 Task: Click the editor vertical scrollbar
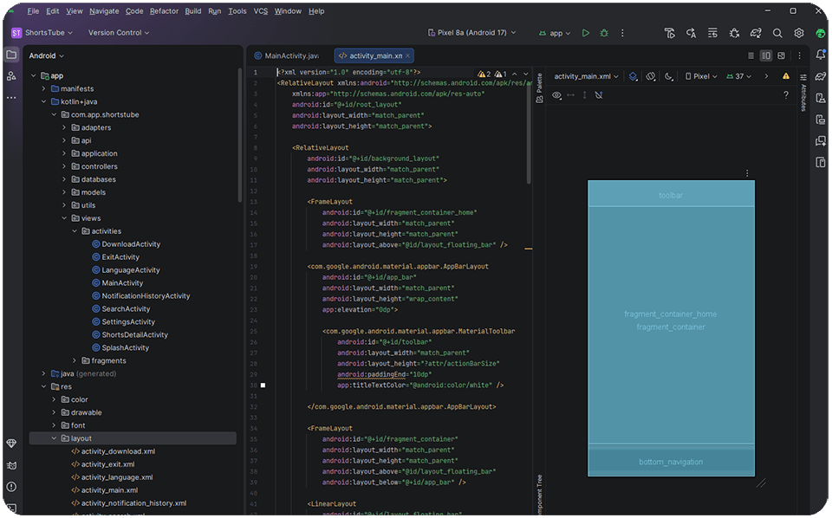[x=529, y=135]
